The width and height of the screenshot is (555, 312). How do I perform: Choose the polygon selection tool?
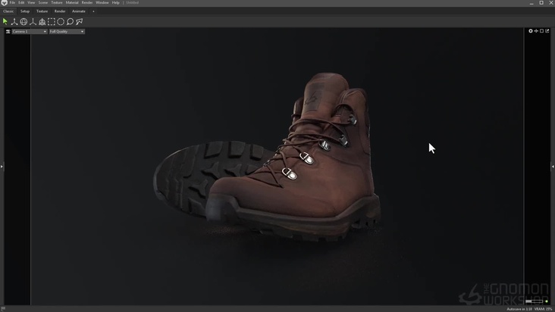(x=80, y=22)
